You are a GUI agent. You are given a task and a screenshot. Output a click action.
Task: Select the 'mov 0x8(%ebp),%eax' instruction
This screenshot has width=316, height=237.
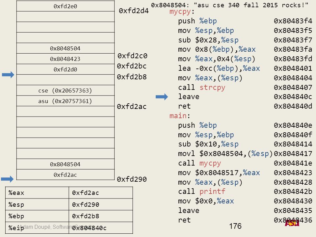(217, 49)
